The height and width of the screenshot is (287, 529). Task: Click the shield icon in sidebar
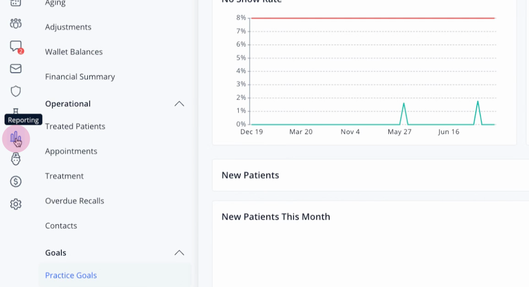(x=16, y=91)
